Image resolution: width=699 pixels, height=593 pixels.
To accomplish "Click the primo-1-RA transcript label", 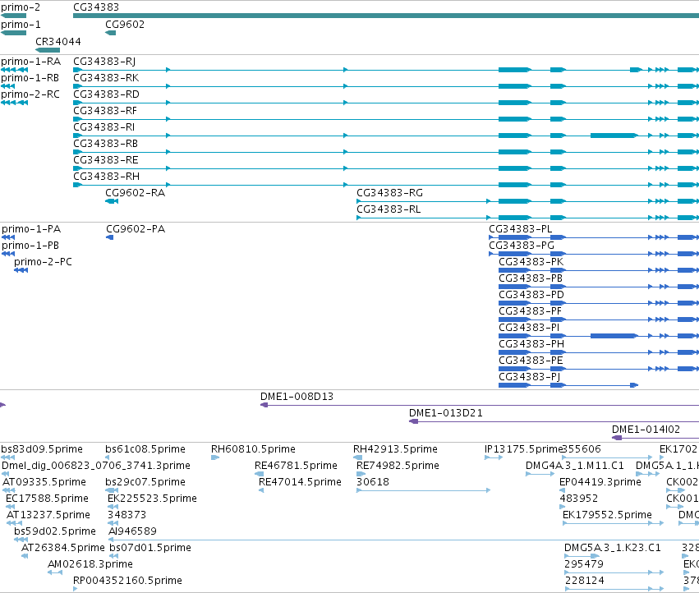I will (30, 61).
